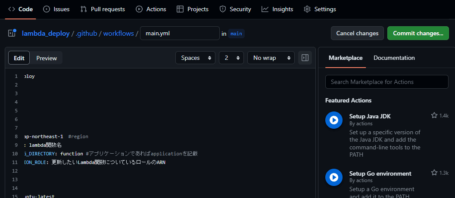Change the indent size dropdown showing 2

[231, 58]
